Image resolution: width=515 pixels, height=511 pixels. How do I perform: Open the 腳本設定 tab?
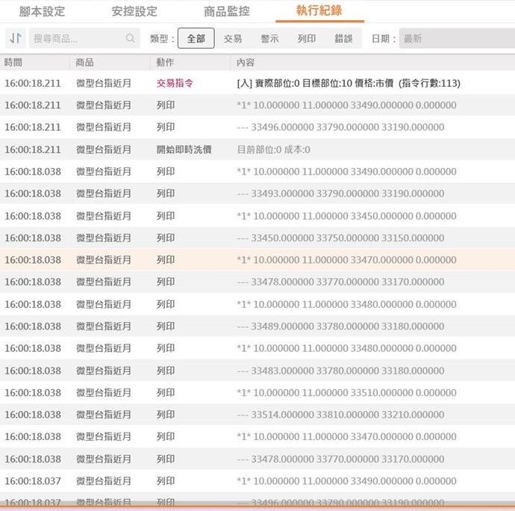42,11
